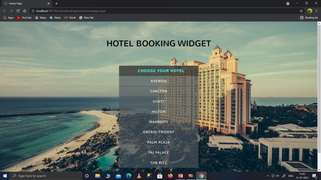Pick the HYATT hotel entry
Image resolution: width=321 pixels, height=180 pixels.
pyautogui.click(x=158, y=102)
